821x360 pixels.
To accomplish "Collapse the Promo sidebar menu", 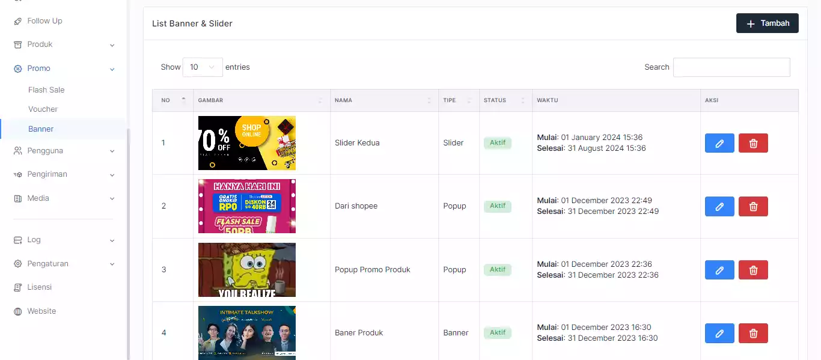I will 112,69.
